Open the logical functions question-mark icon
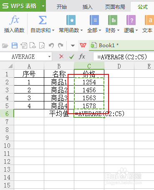This screenshot has width=154, height=190. tap(131, 20)
